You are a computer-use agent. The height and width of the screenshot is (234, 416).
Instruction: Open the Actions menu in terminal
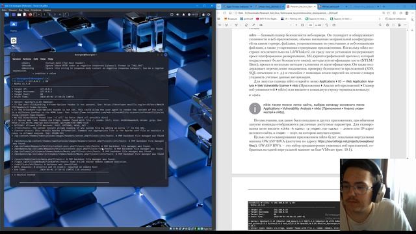27,59
